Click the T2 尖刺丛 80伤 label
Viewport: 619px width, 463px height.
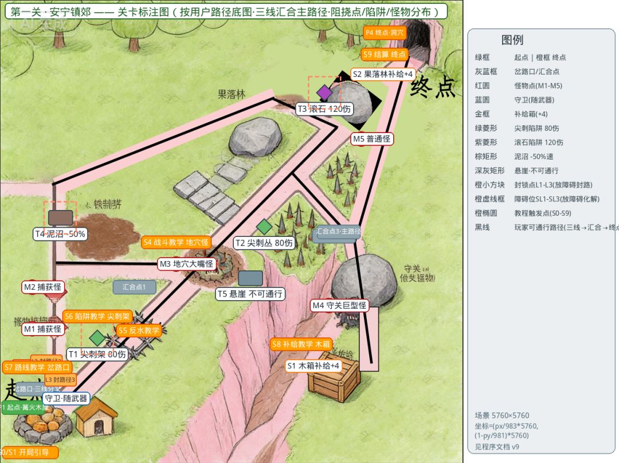264,243
